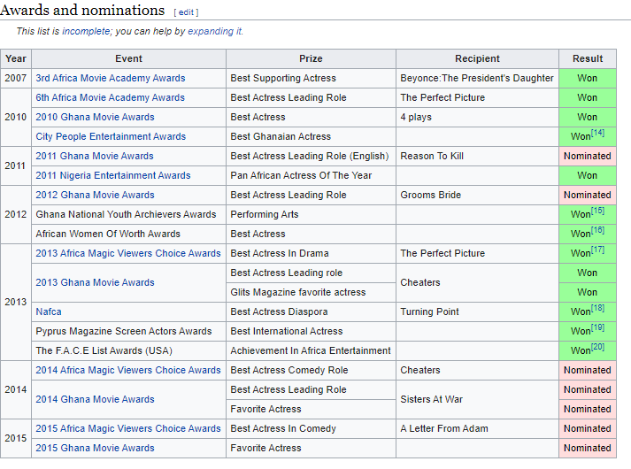This screenshot has width=631, height=469.
Task: Select 'Best Actress Comedy Role' cell
Action: pos(311,370)
